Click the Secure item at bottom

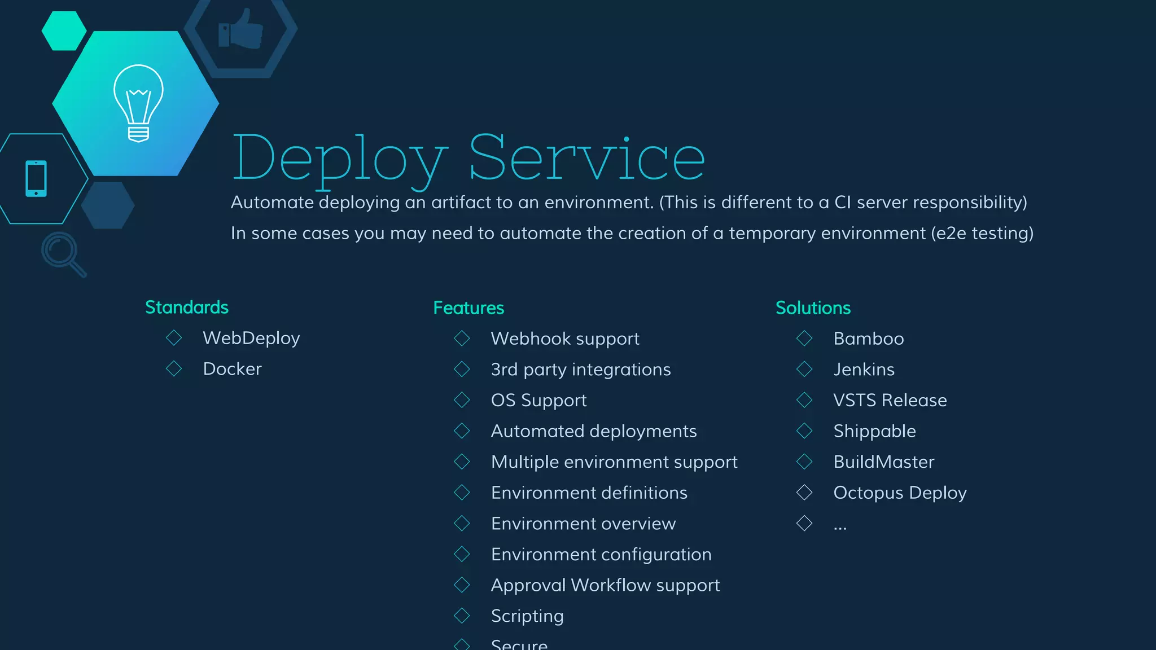point(519,644)
